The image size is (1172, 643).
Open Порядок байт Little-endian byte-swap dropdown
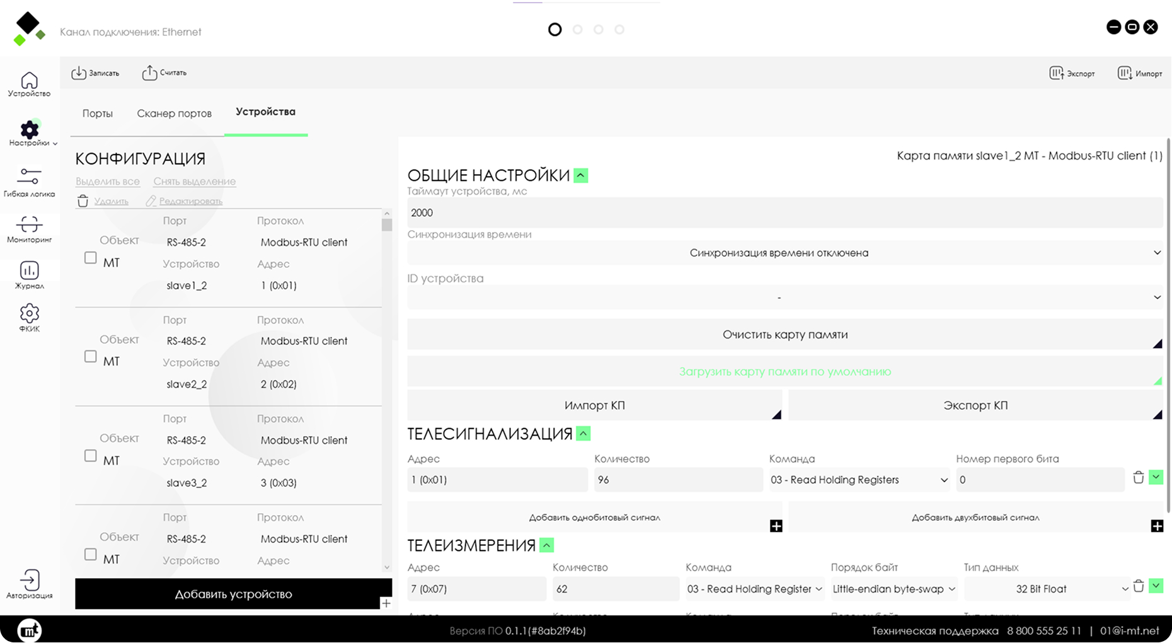pyautogui.click(x=893, y=589)
